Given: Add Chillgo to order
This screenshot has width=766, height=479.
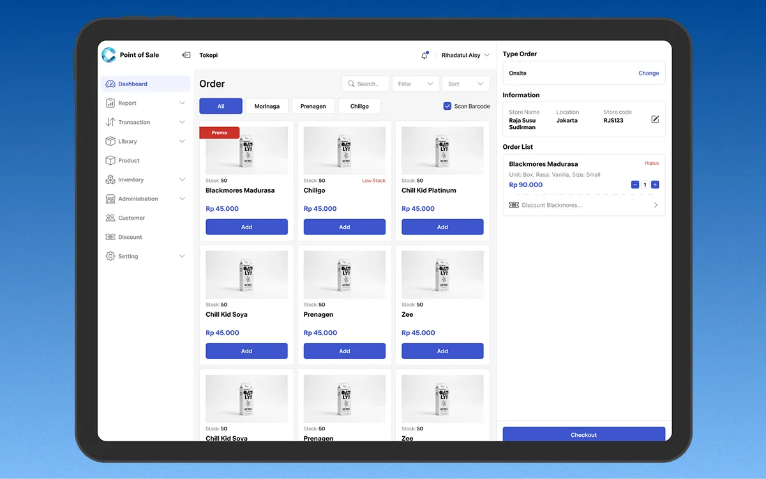Looking at the screenshot, I should [x=345, y=227].
